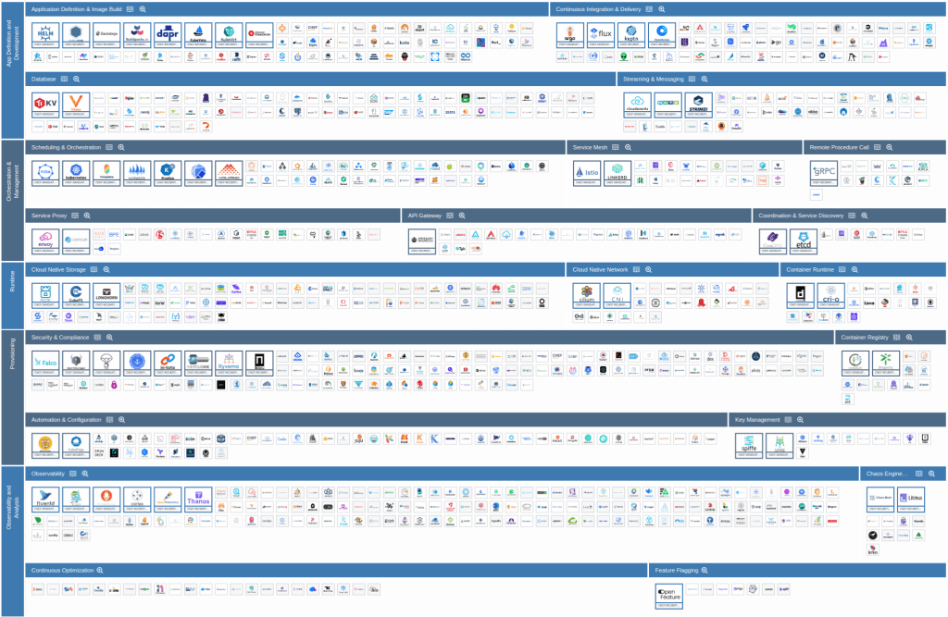Select the Thanos logo tile
948x617 pixels.
click(198, 500)
